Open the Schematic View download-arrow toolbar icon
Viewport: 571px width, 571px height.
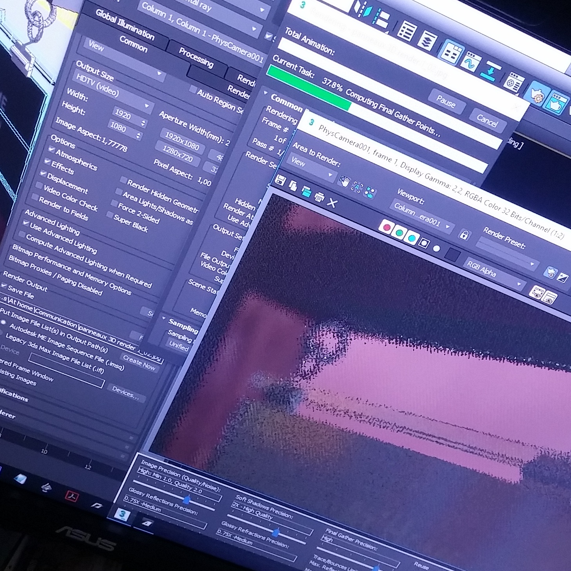click(x=491, y=72)
